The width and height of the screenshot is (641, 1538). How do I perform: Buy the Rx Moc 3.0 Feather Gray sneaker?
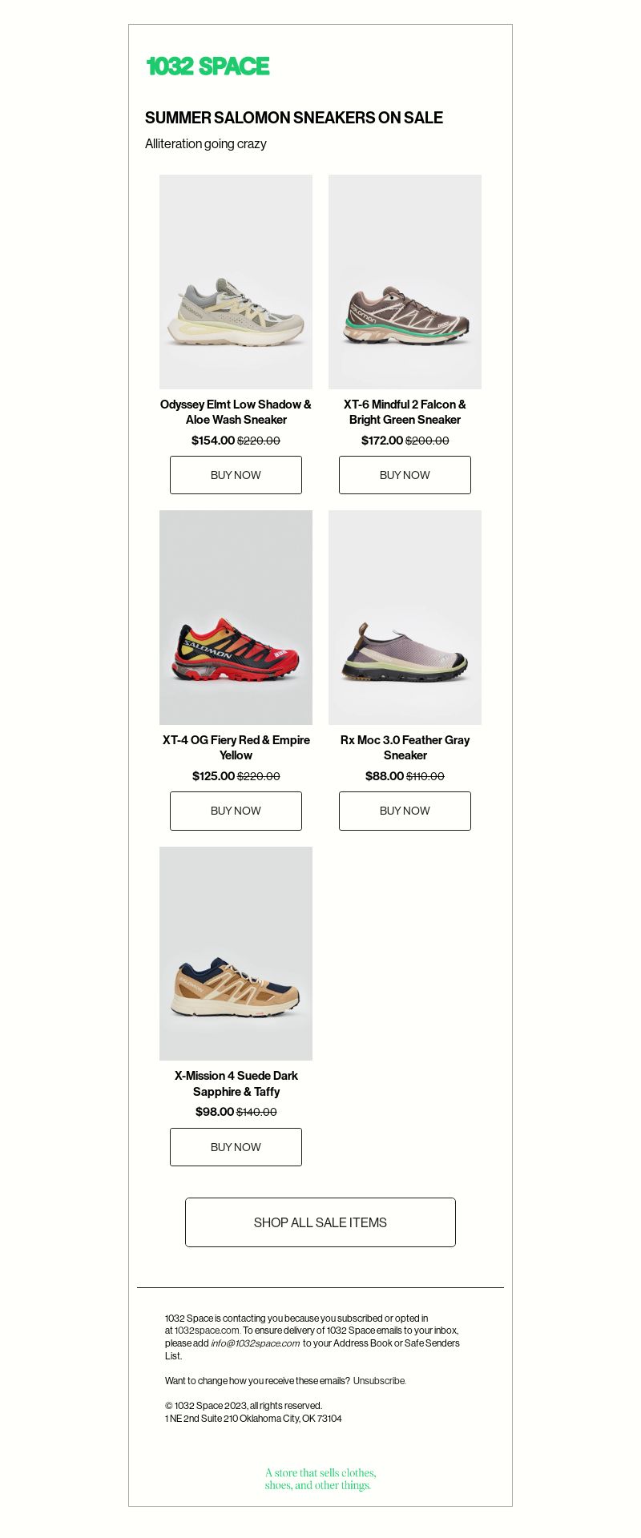tap(405, 811)
